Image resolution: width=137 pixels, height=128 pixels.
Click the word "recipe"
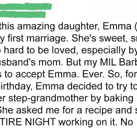99,110
